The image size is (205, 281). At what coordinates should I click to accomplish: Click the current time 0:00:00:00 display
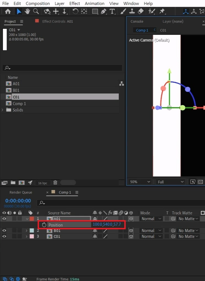coord(18,201)
